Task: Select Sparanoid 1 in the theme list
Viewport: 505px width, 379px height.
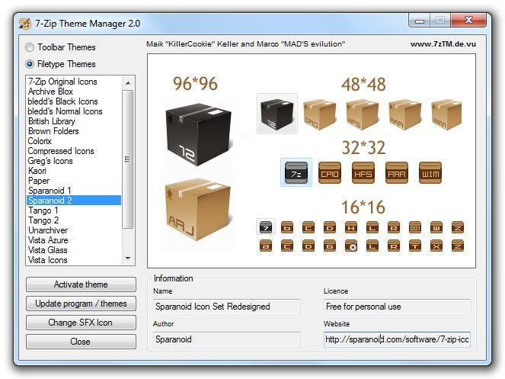Action: coord(50,191)
